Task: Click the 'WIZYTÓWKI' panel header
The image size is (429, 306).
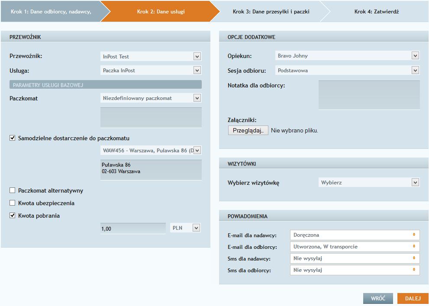Action: 324,163
